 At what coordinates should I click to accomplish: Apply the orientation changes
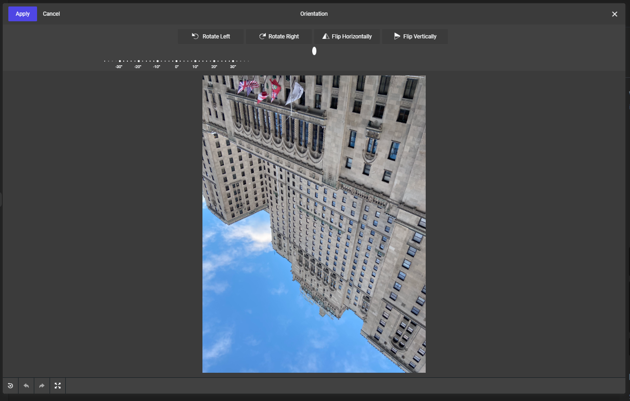coord(23,14)
